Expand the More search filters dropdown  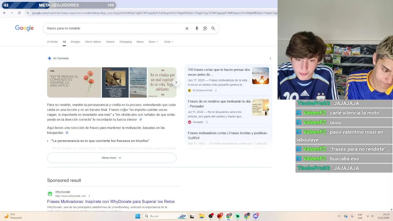[153, 42]
